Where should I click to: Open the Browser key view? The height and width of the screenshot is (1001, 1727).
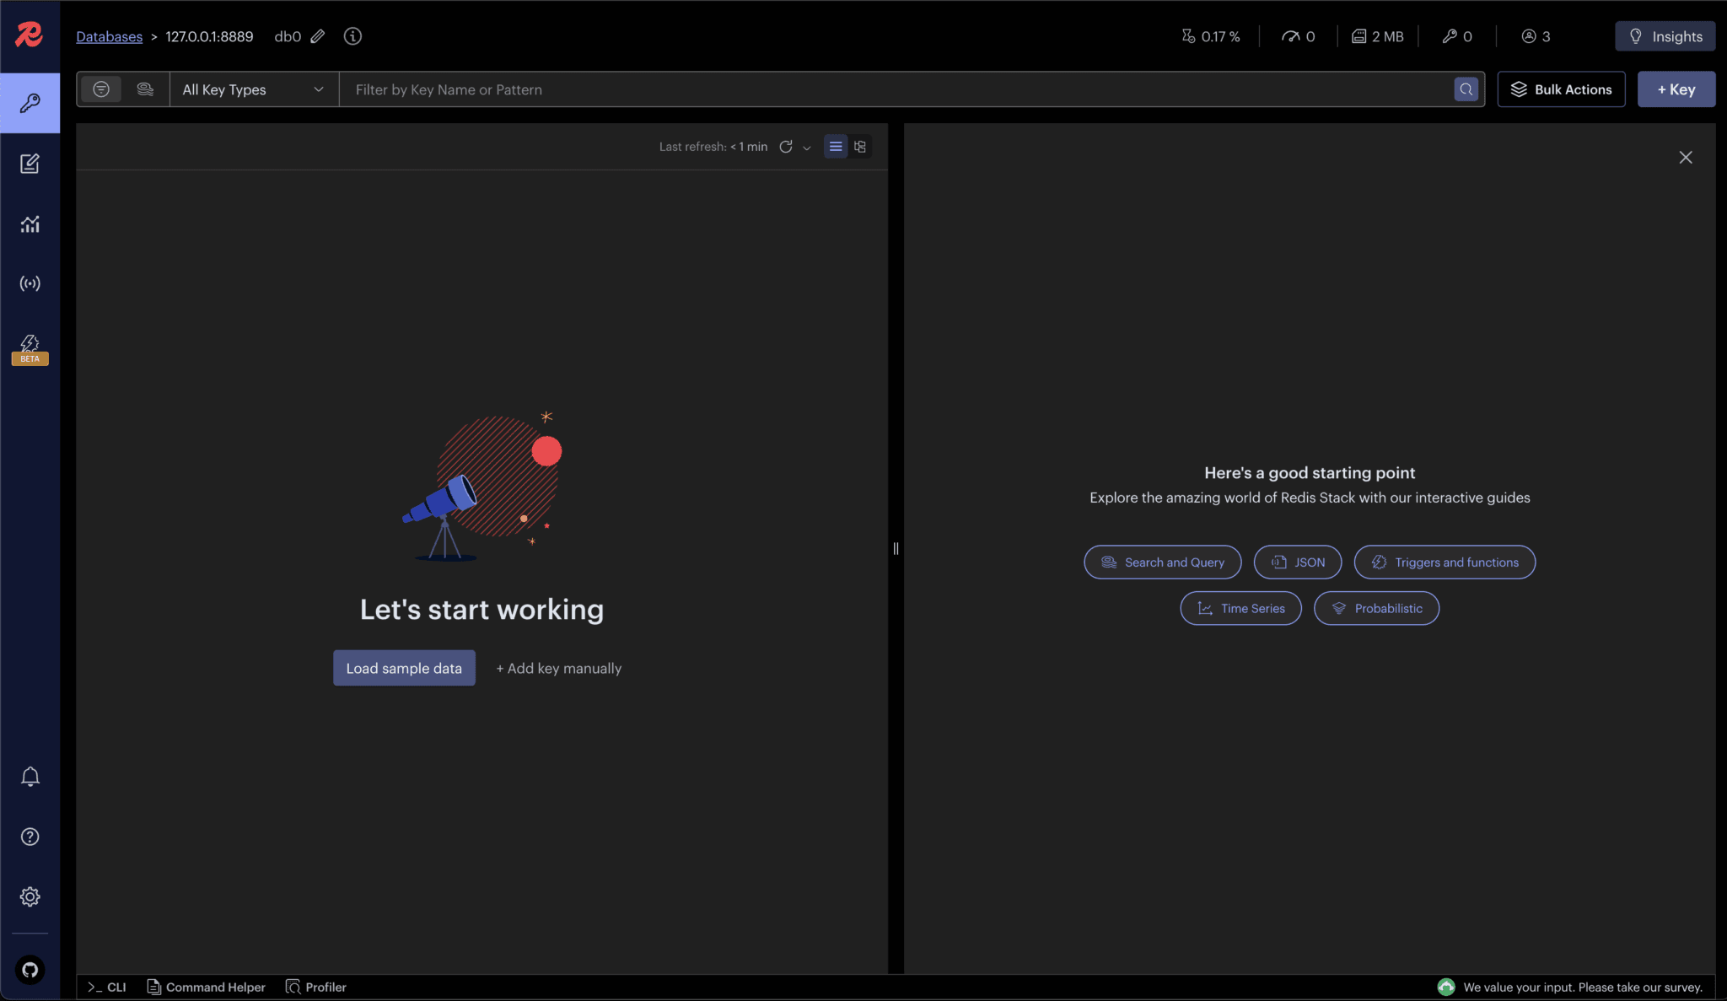(30, 103)
